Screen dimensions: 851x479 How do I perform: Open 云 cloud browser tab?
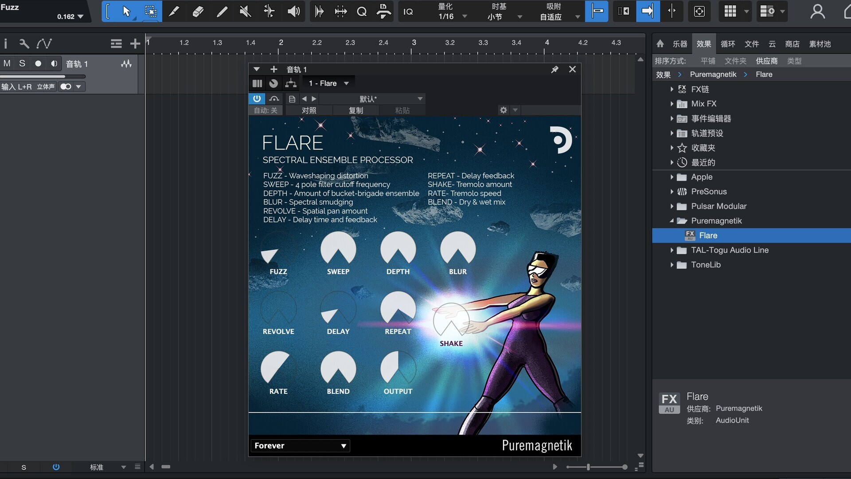(772, 44)
